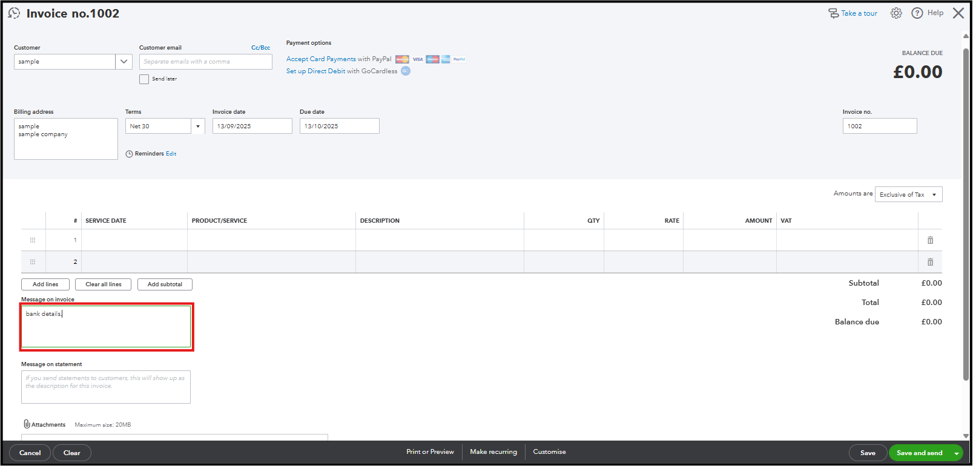Click the QTY cell in line 1

(x=564, y=240)
